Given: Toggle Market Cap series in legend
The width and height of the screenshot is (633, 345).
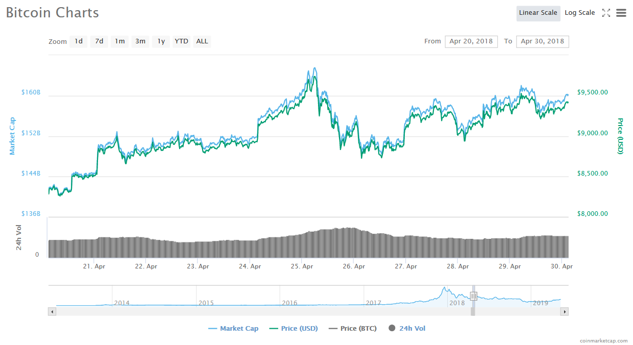Looking at the screenshot, I should (x=233, y=329).
